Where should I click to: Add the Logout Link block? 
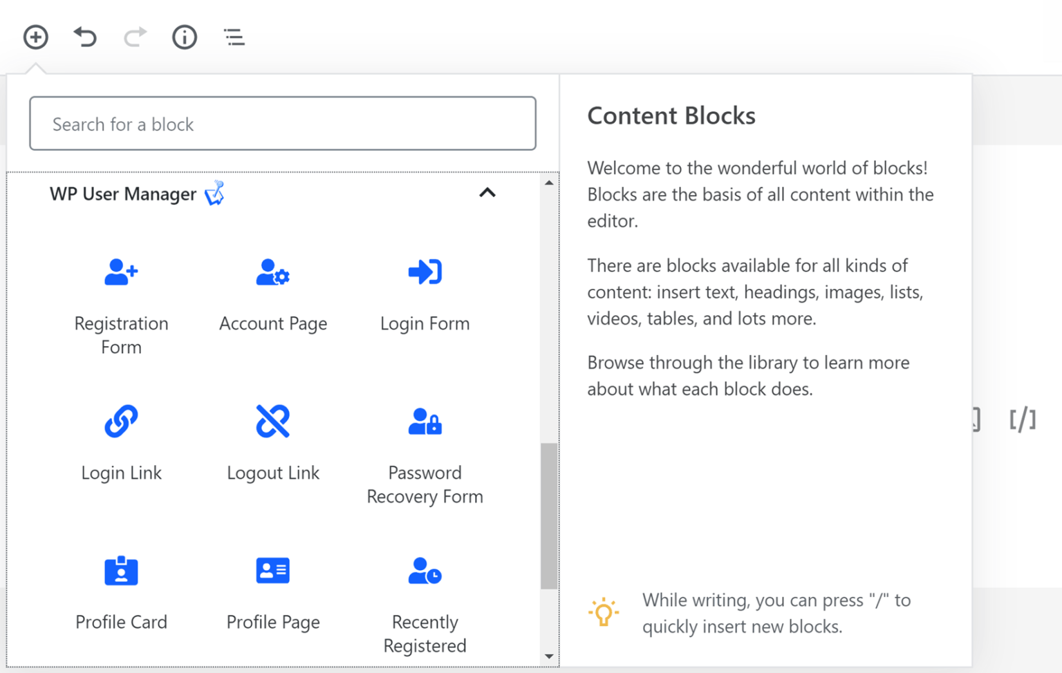pyautogui.click(x=273, y=443)
